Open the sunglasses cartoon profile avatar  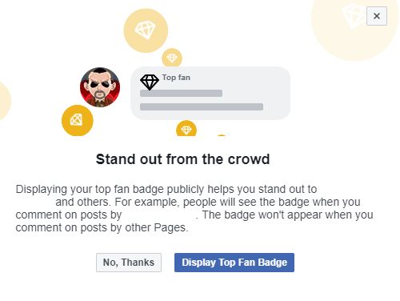click(100, 87)
